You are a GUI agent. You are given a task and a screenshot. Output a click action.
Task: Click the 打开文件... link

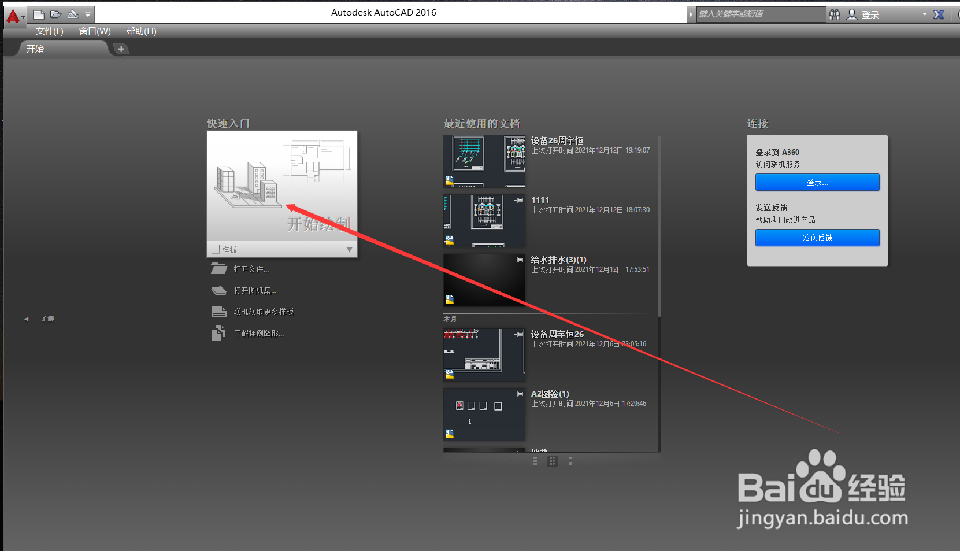[x=251, y=269]
